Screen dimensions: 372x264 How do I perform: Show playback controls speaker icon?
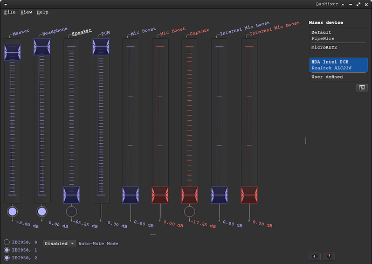(x=315, y=256)
